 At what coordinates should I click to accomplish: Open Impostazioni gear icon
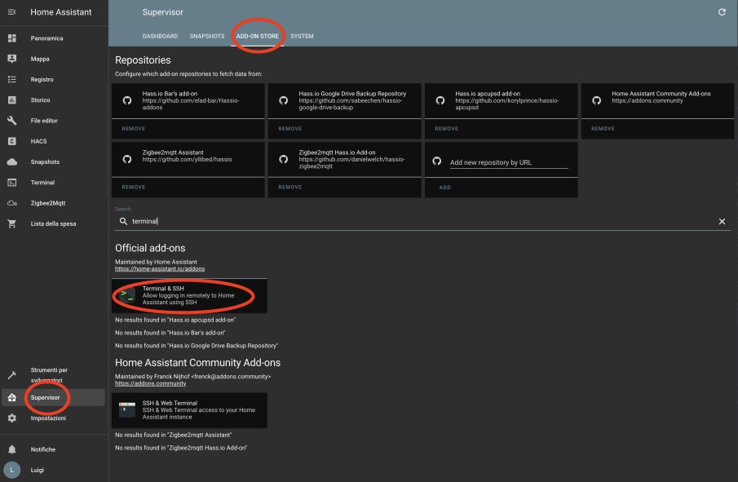click(11, 418)
